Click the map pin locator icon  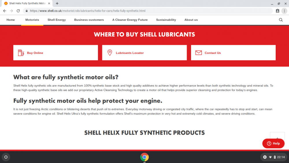[x=110, y=53]
